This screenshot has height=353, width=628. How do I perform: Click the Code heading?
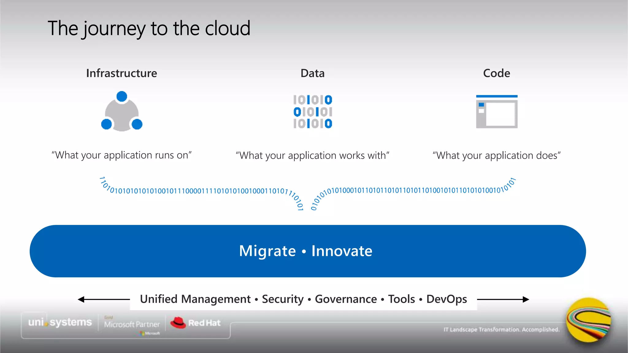496,73
